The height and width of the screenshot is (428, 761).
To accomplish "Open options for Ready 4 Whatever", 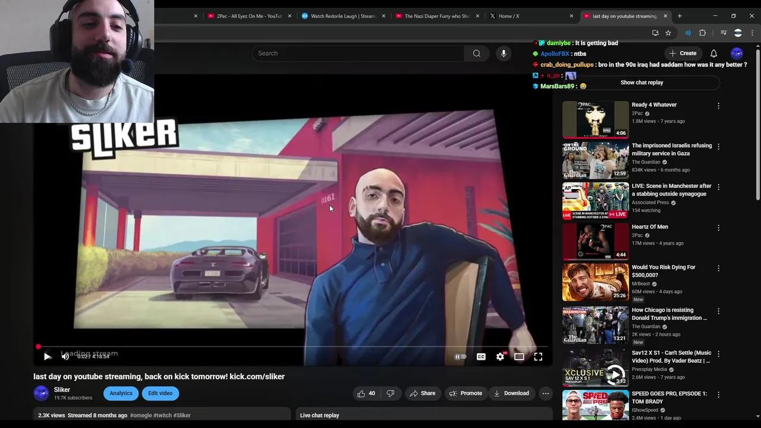I will 718,106.
